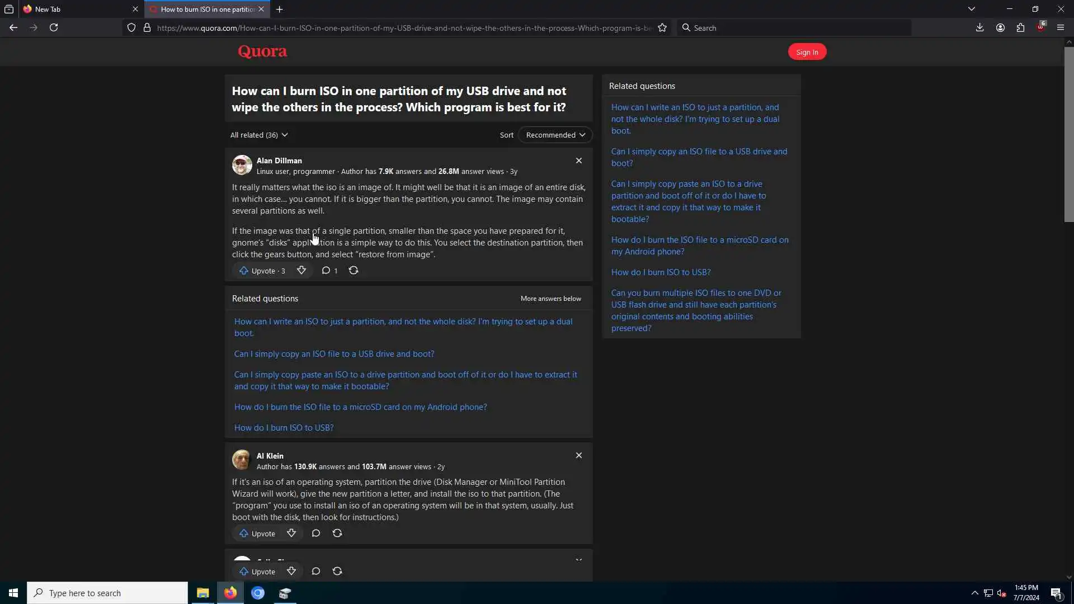Open 'How do I burn ISO to USB?' sidebar link
The height and width of the screenshot is (604, 1074).
pyautogui.click(x=661, y=272)
